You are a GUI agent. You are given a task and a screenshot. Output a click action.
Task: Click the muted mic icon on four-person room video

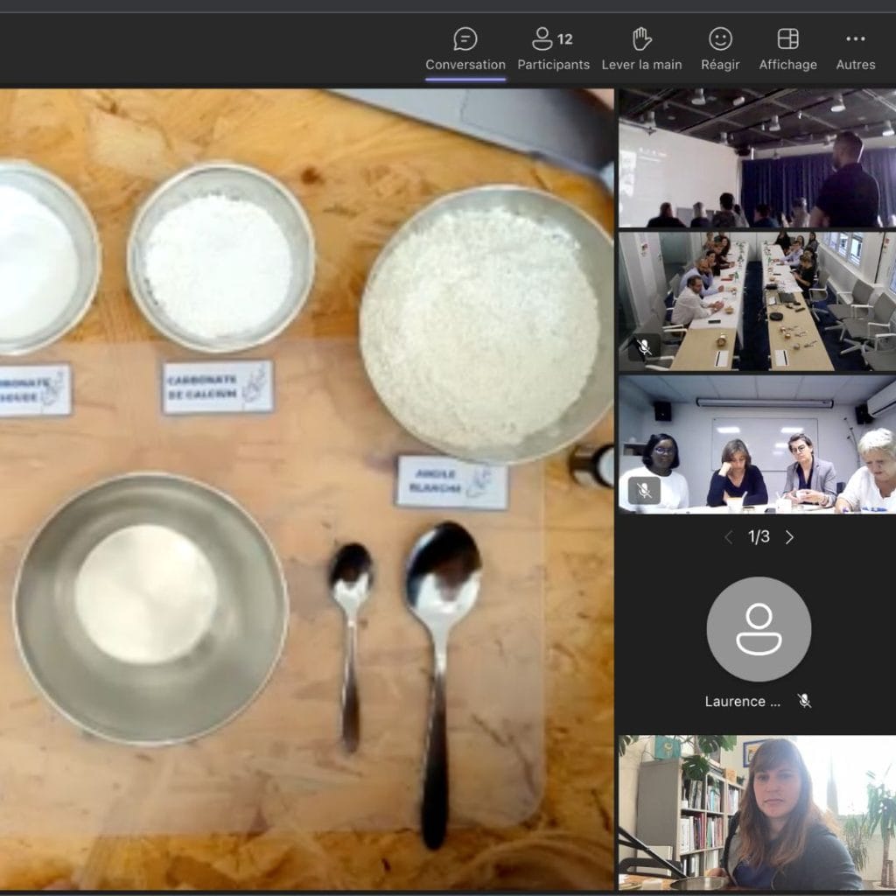pyautogui.click(x=644, y=490)
